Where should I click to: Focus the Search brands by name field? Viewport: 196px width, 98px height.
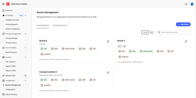coord(173,32)
